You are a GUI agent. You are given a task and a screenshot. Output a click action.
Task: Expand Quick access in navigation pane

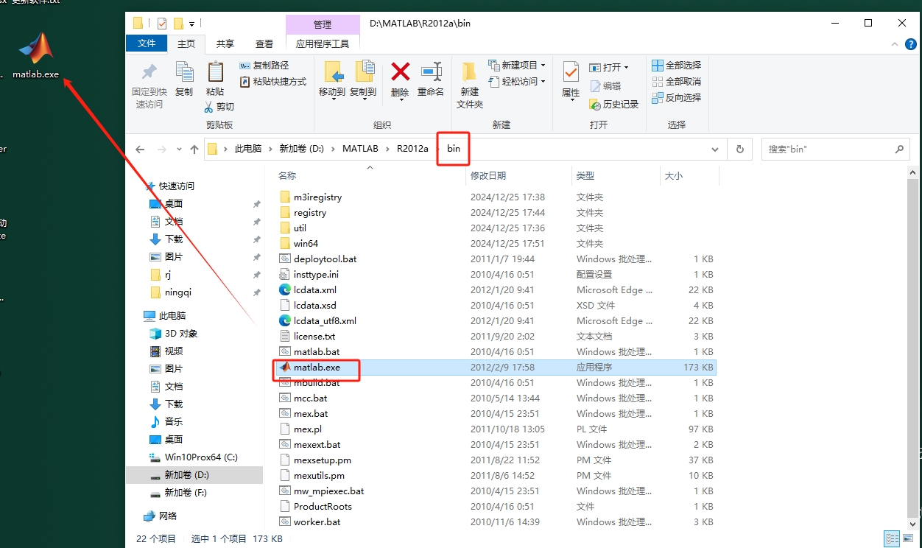177,186
